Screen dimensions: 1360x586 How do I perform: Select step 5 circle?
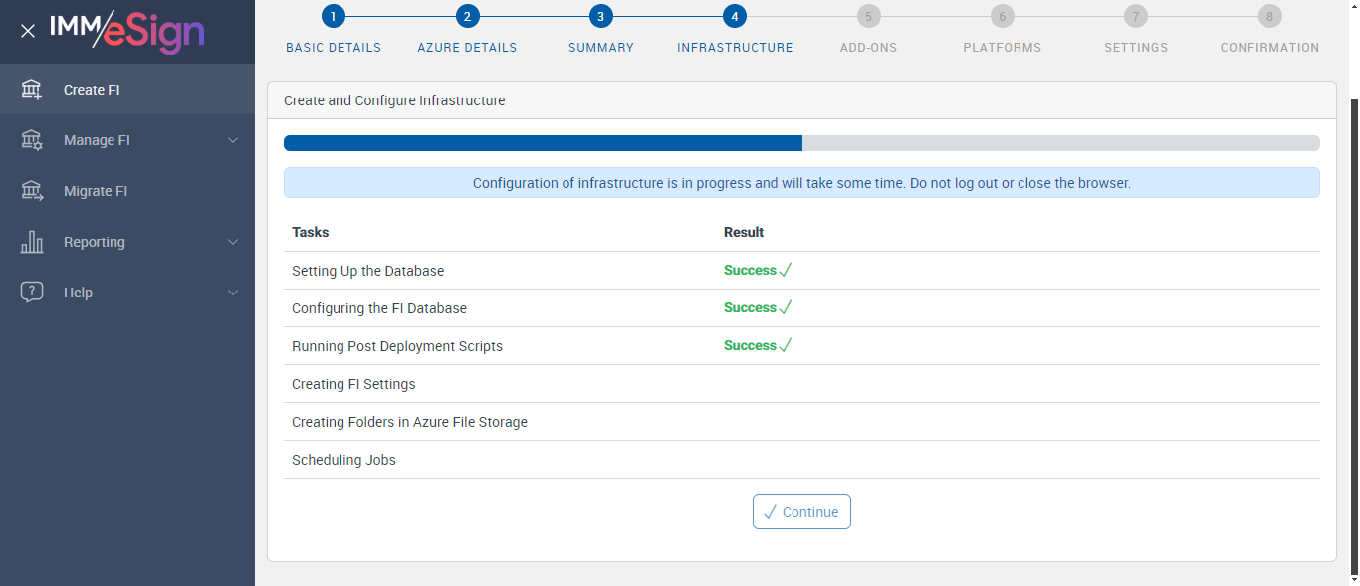click(868, 16)
